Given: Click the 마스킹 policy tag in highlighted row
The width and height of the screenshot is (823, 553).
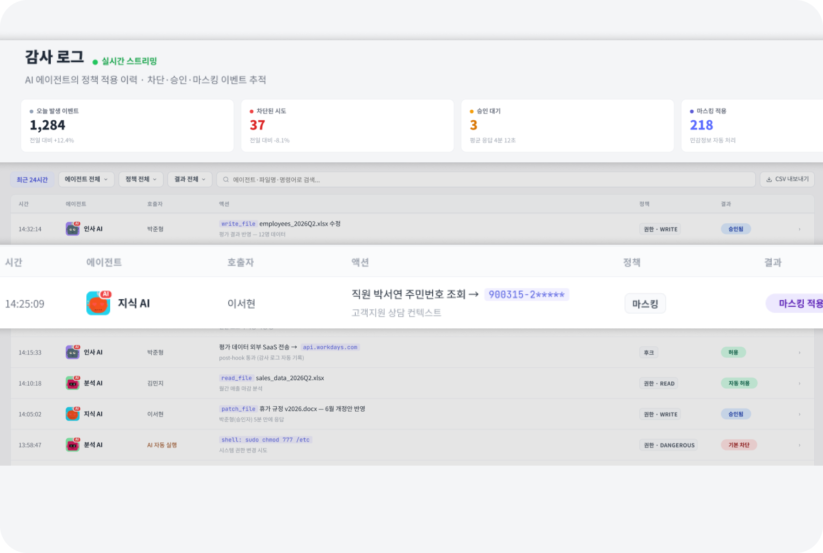Looking at the screenshot, I should pyautogui.click(x=645, y=304).
